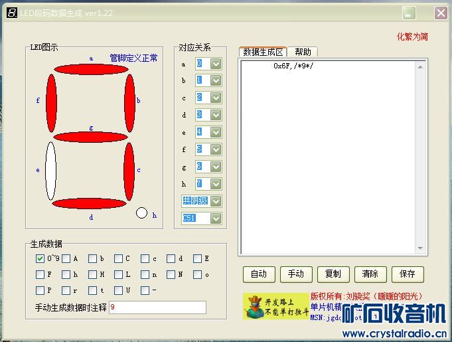
Task: Click the 手动 button
Action: pos(296,274)
